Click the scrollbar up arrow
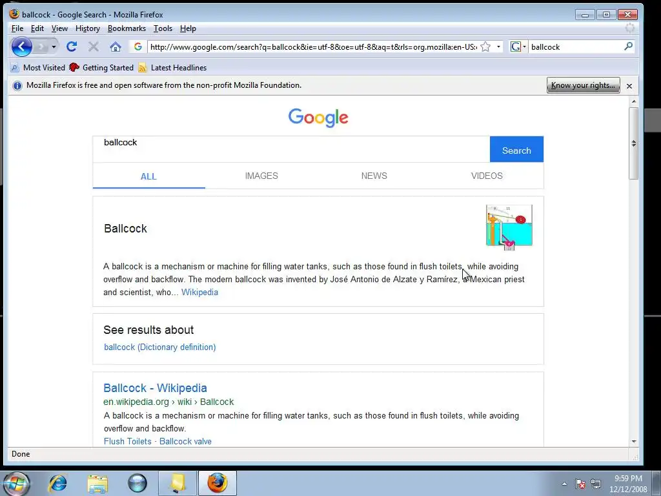661x496 pixels. click(634, 101)
